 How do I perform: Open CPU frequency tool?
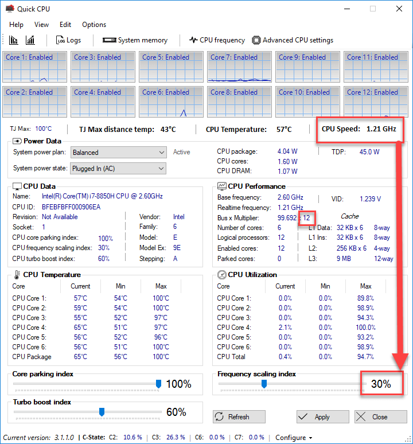[217, 40]
